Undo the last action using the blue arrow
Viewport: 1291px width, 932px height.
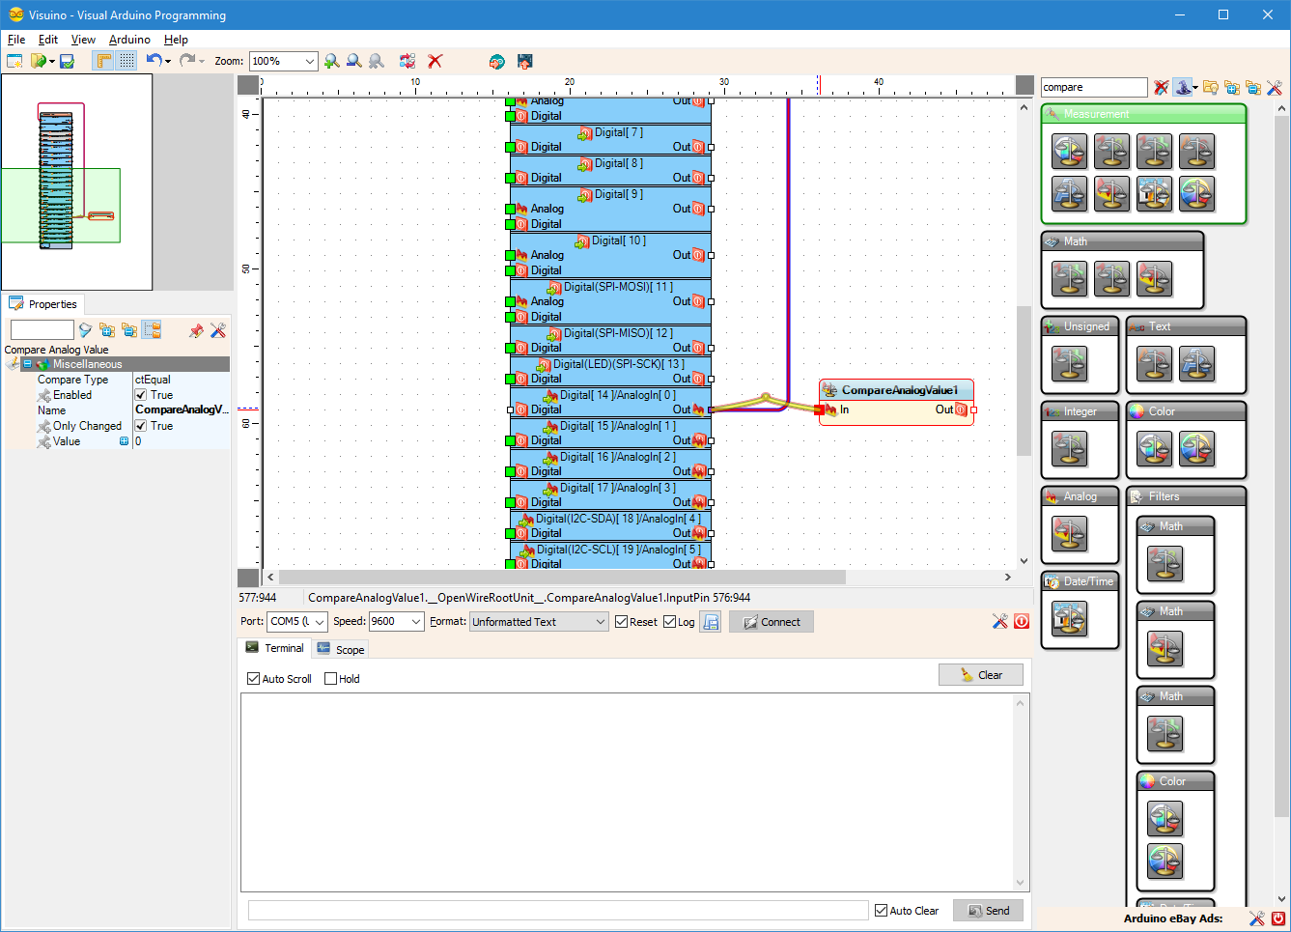[154, 60]
